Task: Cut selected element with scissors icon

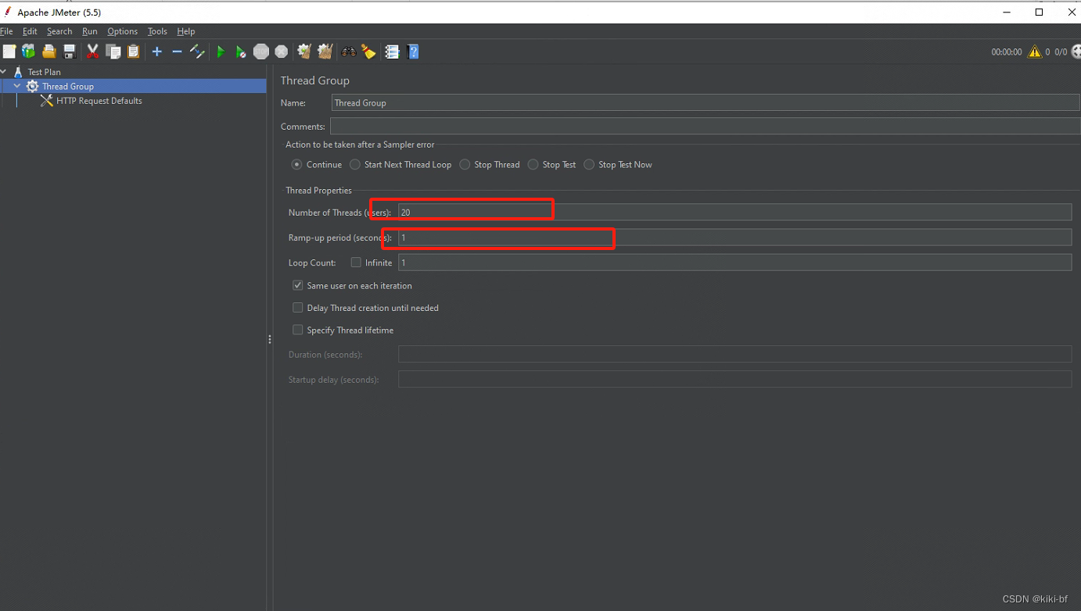Action: click(x=93, y=52)
